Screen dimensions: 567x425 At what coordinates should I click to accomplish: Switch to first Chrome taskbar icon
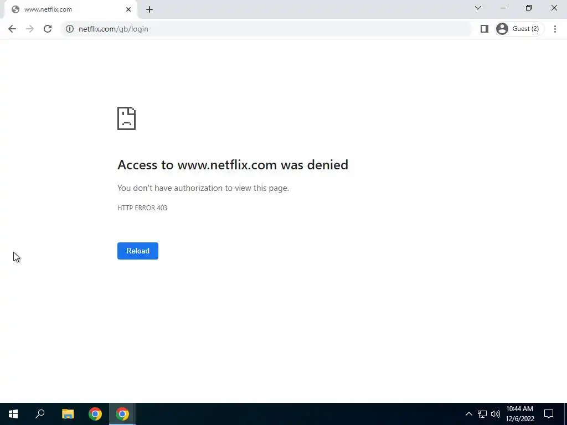point(95,414)
